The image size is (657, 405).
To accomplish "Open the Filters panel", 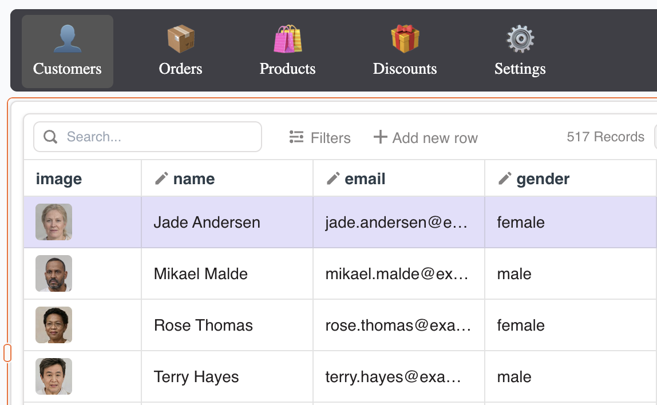I will point(320,138).
